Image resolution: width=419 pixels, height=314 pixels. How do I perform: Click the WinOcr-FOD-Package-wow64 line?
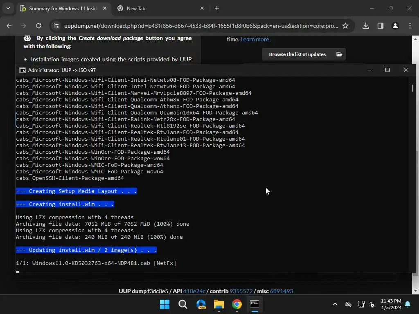click(x=93, y=158)
